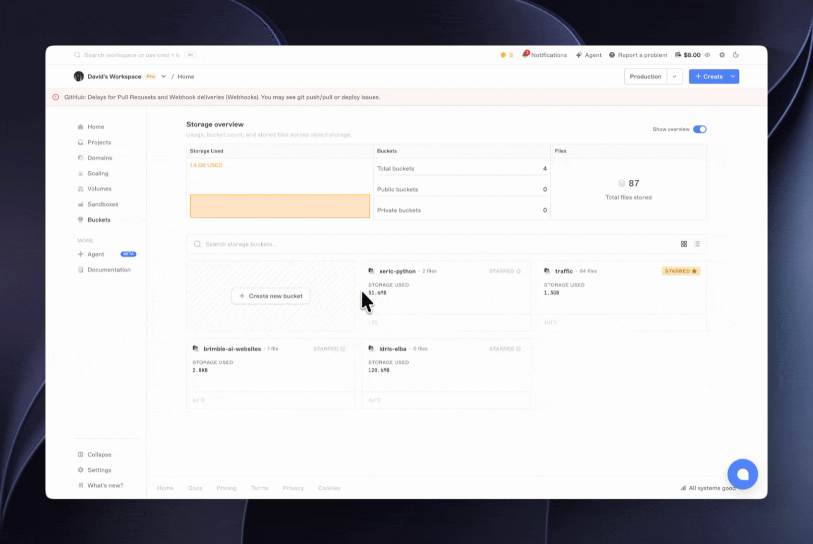813x544 pixels.
Task: Open Documentation in sidebar
Action: 104,270
